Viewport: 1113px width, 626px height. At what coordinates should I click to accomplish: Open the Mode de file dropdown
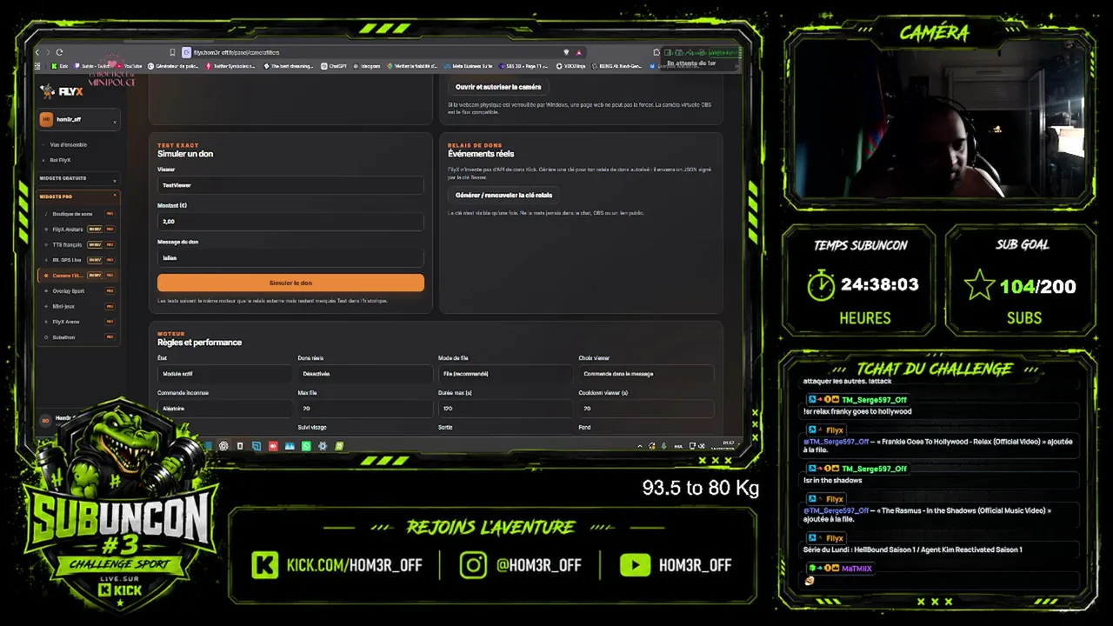tap(505, 374)
